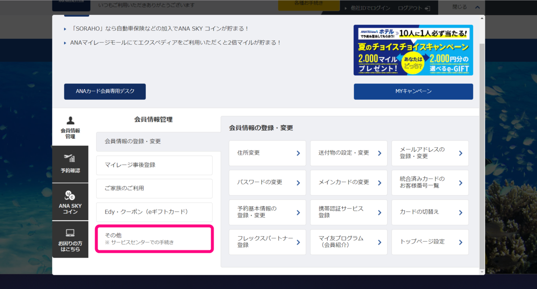Open 会員情報管理 sidebar tab
Viewport: 537px width, 289px height.
(x=70, y=127)
